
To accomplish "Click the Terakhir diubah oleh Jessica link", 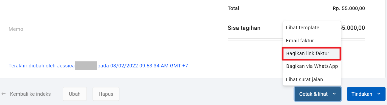I will click(42, 66).
